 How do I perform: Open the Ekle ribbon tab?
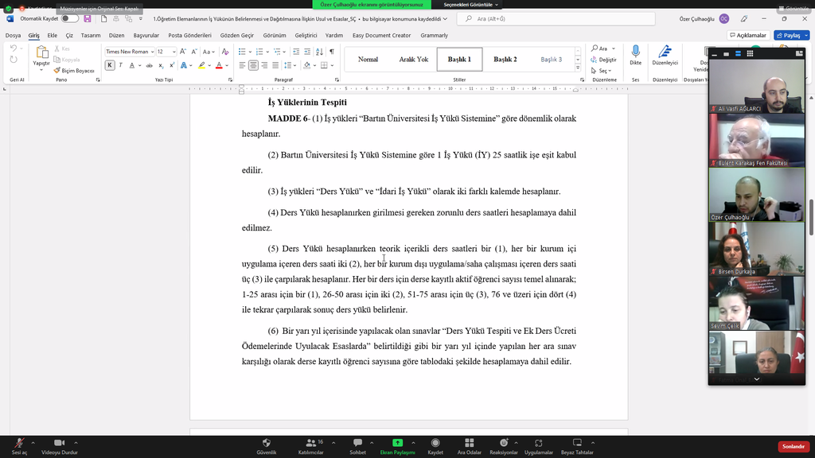pos(52,35)
